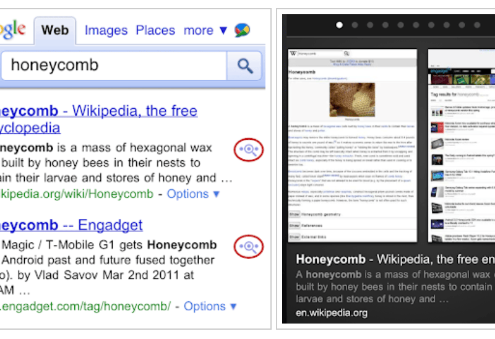The height and width of the screenshot is (339, 495).
Task: Click the search icon inside the Wikipedia preview
Action: tap(347, 54)
